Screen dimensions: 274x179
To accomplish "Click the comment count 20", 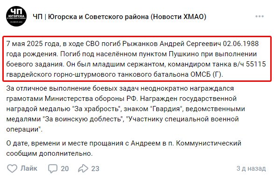I will [65, 169].
